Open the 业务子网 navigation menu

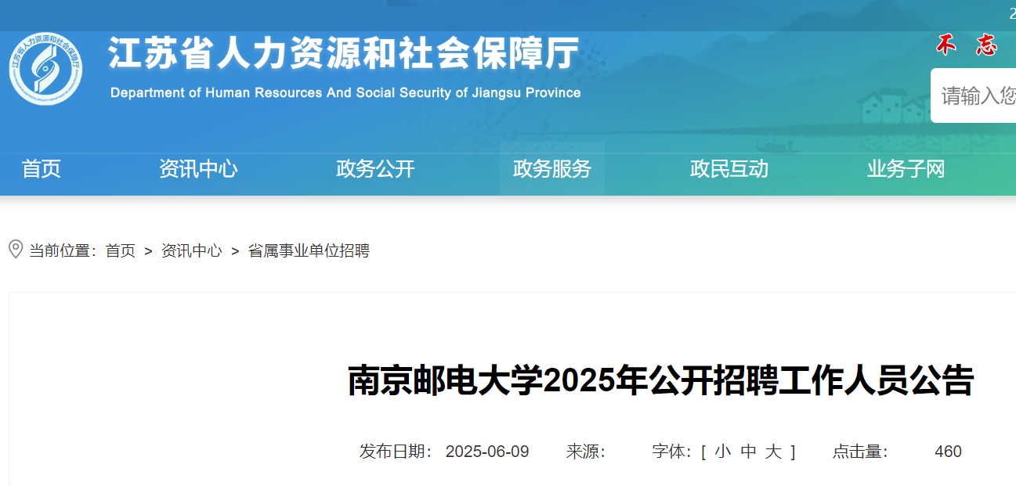(906, 169)
